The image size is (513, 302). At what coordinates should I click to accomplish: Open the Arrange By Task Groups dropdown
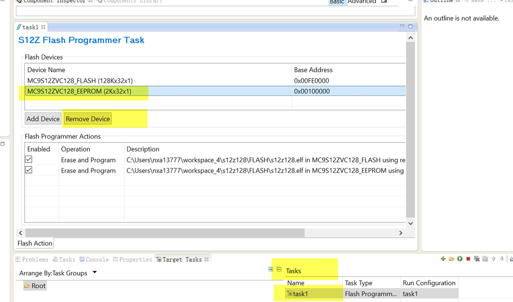[x=95, y=272]
